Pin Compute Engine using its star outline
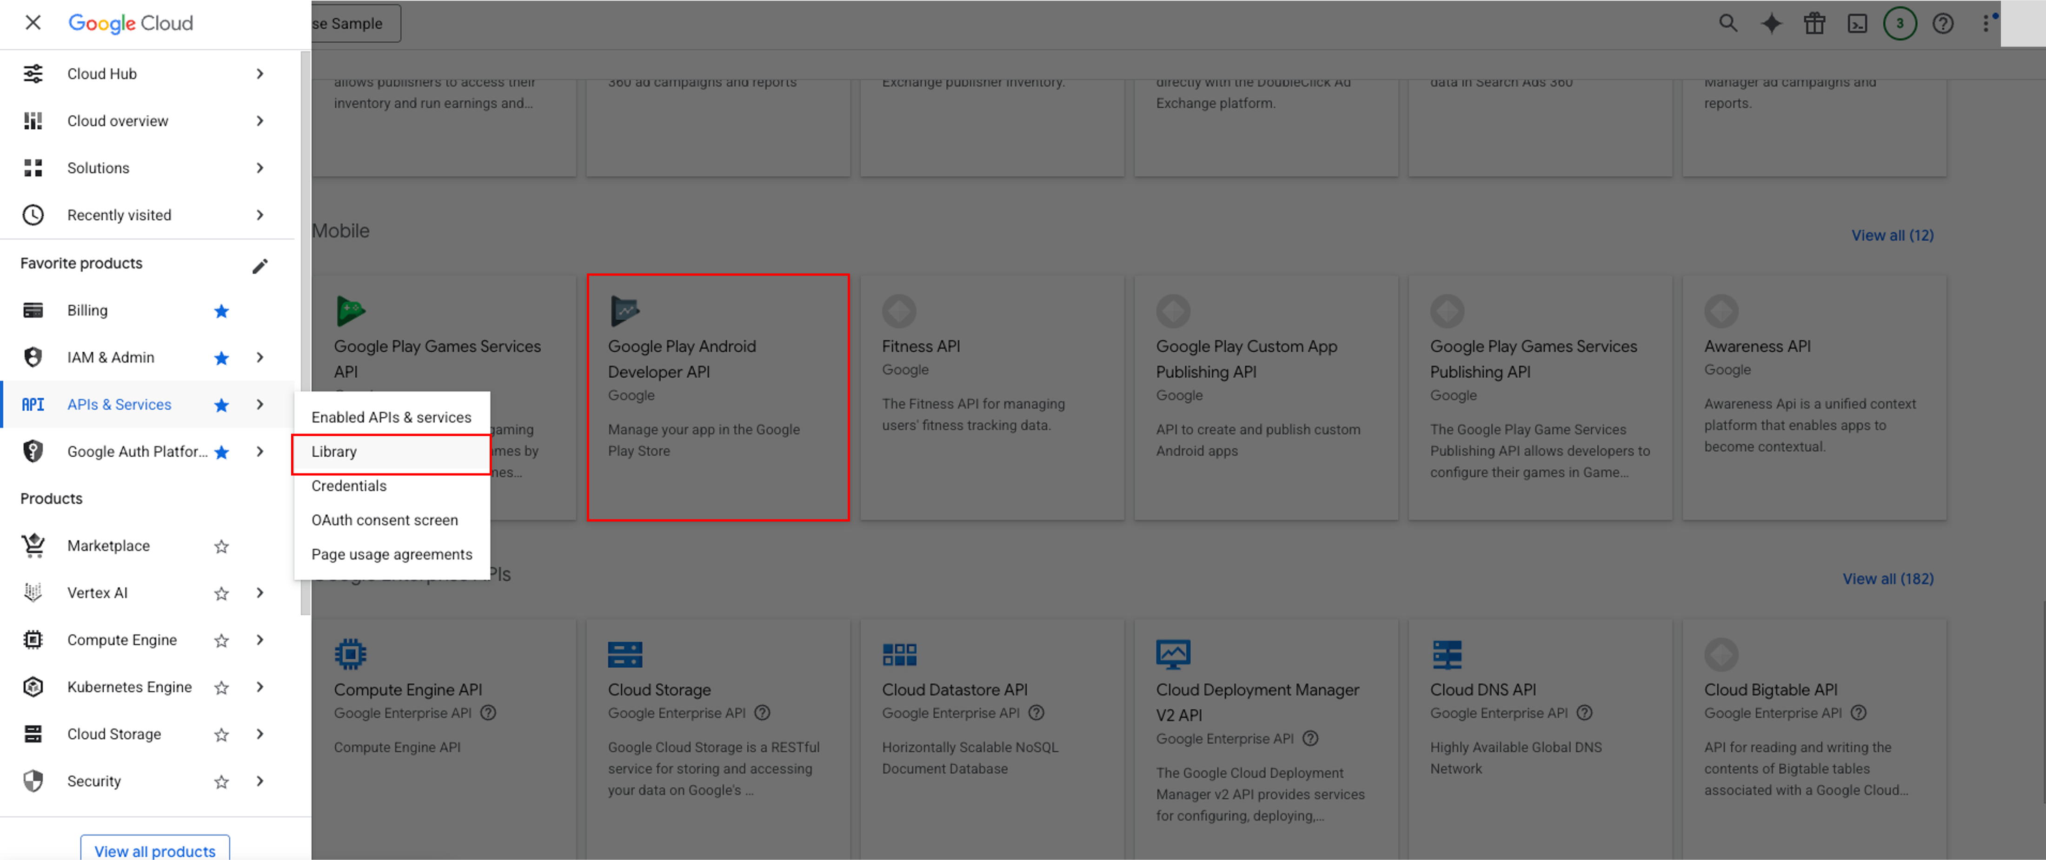This screenshot has width=2046, height=860. tap(222, 640)
